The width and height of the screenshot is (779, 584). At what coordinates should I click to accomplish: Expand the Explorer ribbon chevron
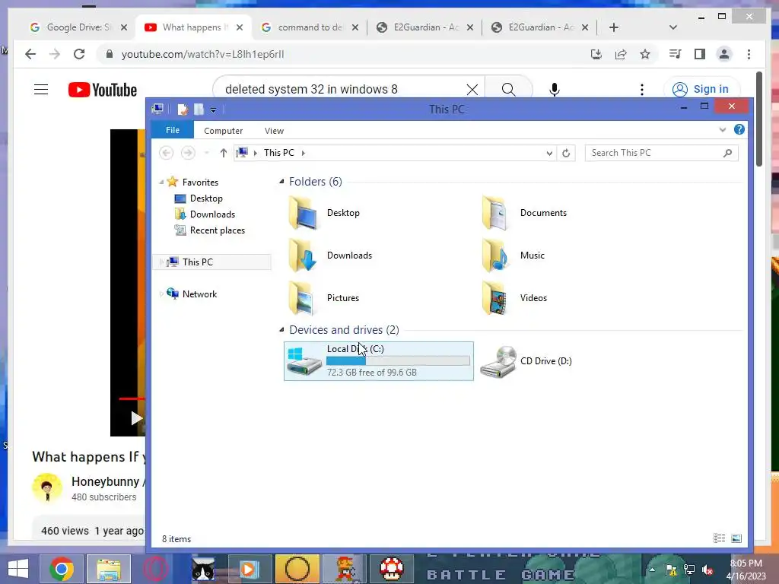pos(723,129)
